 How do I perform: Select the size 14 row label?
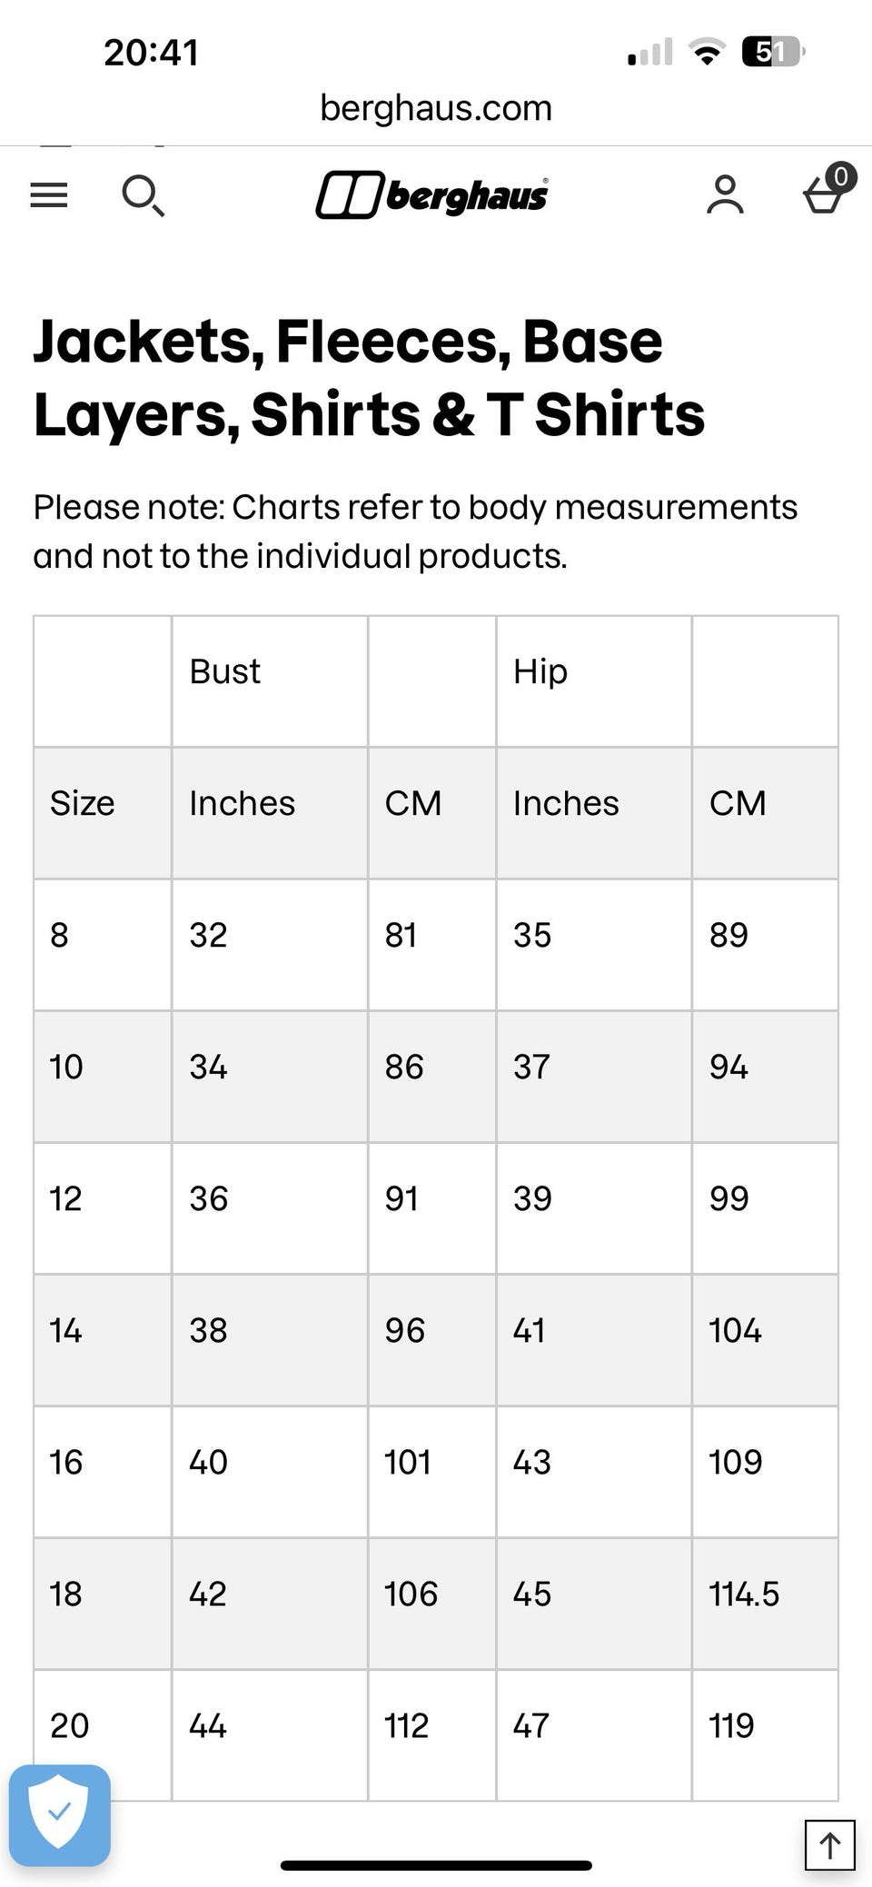[65, 1330]
